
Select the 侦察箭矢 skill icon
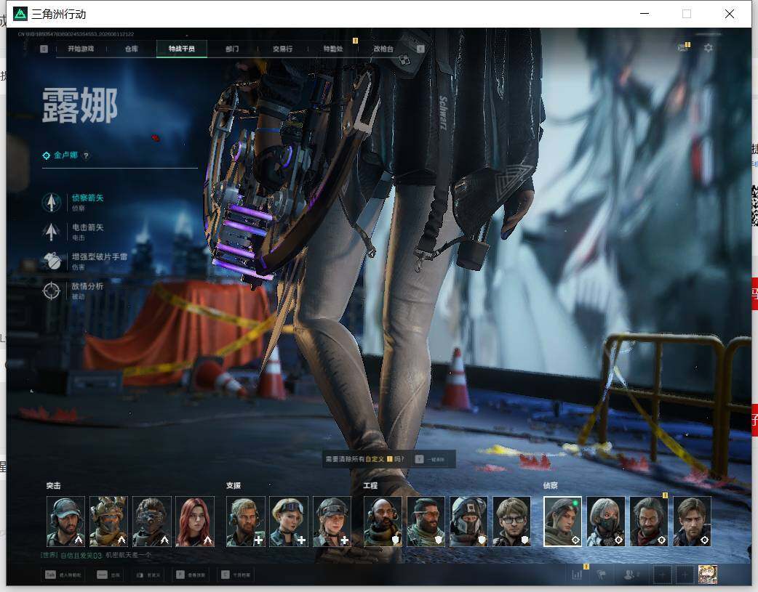(51, 203)
